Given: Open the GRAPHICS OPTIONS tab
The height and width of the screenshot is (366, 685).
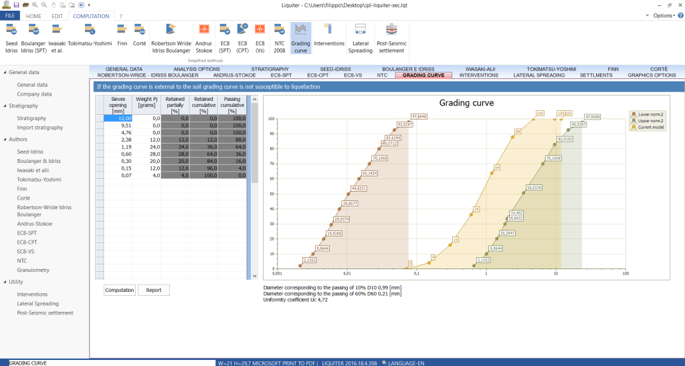Looking at the screenshot, I should [652, 75].
